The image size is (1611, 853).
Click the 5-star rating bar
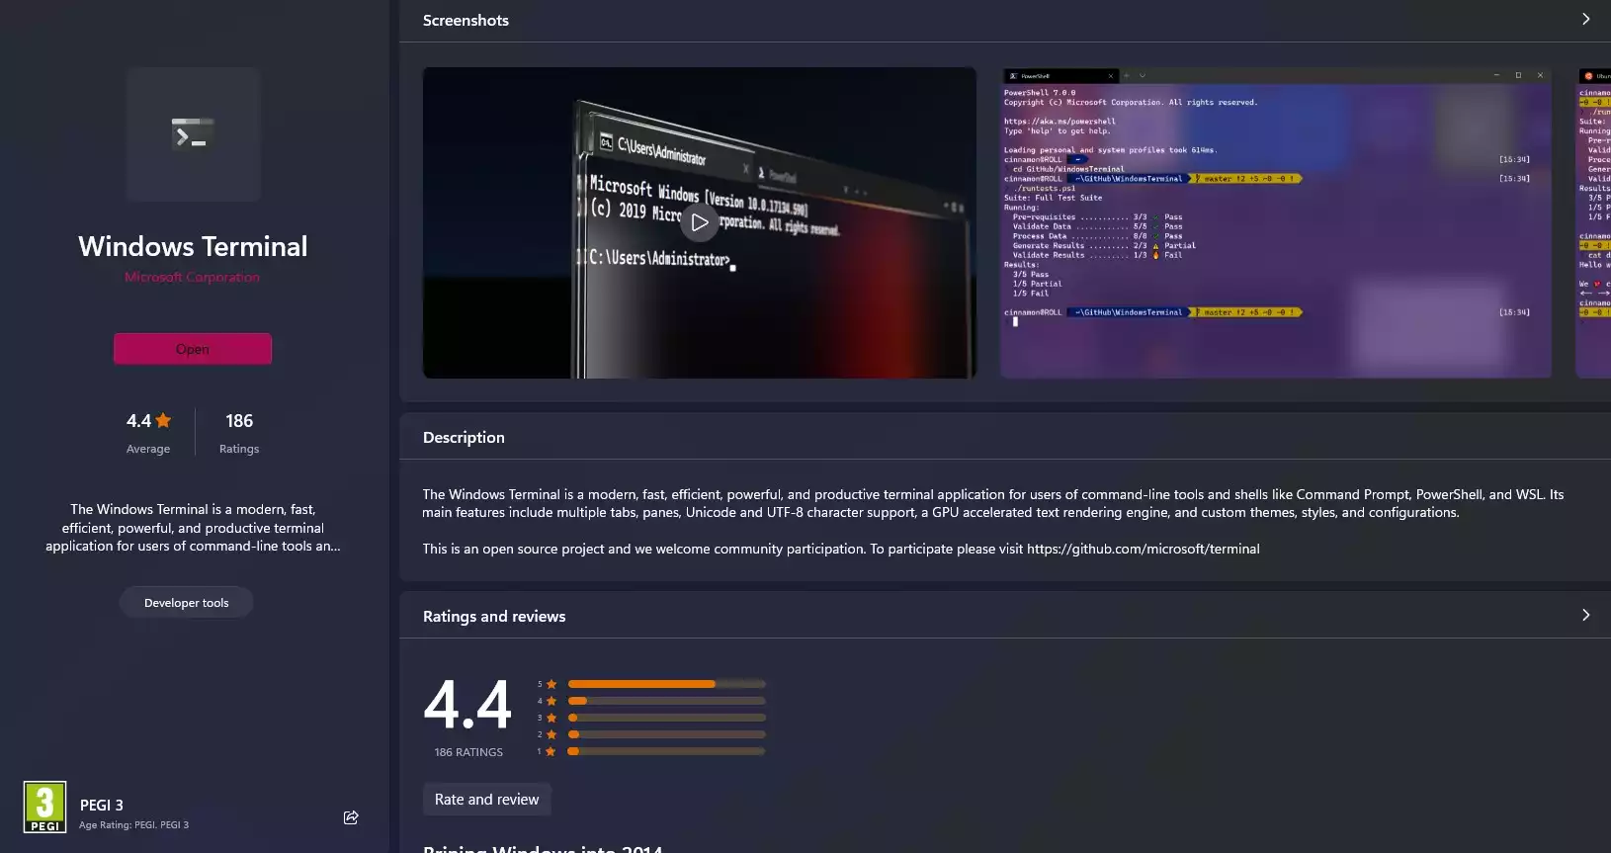click(667, 684)
